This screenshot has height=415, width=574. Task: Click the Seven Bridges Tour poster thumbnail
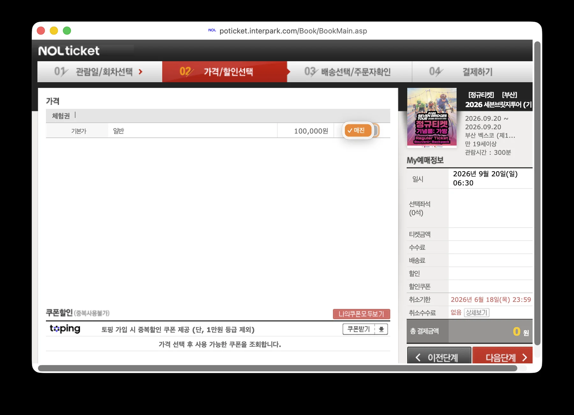(432, 118)
